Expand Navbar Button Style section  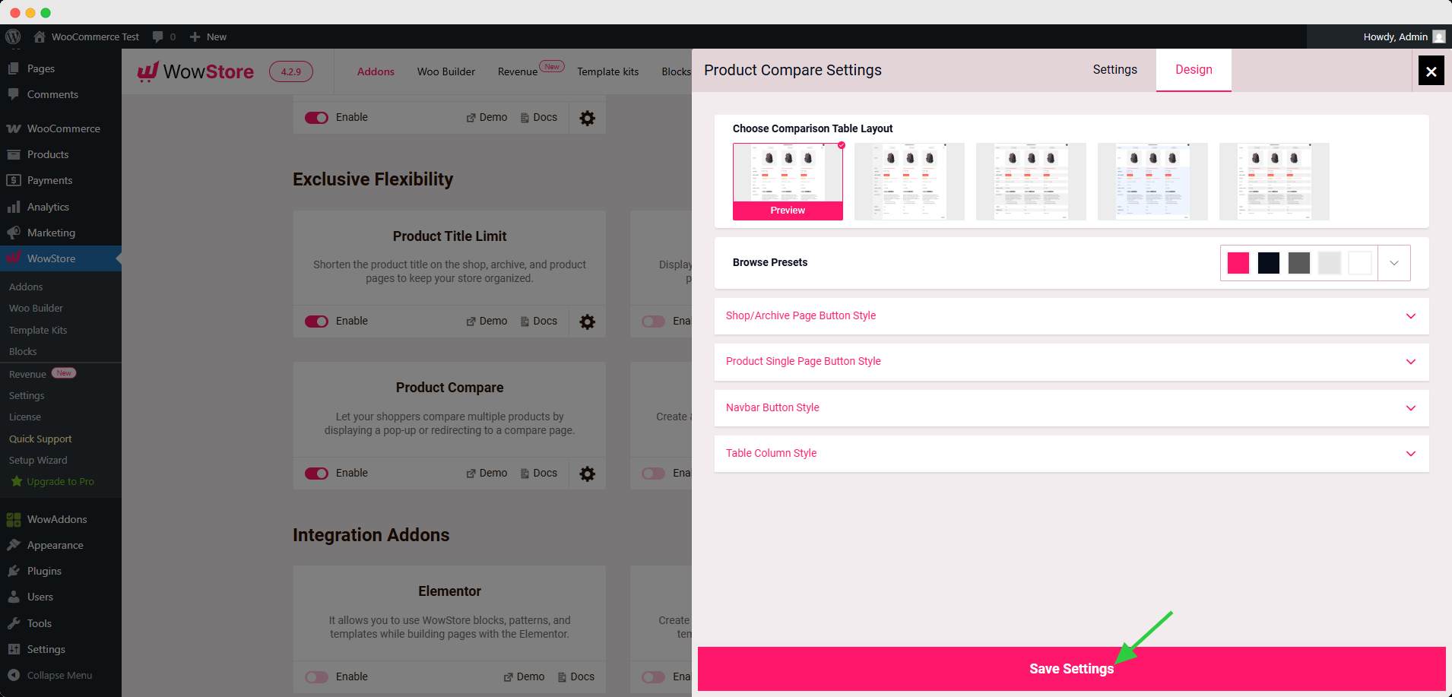click(x=1071, y=408)
